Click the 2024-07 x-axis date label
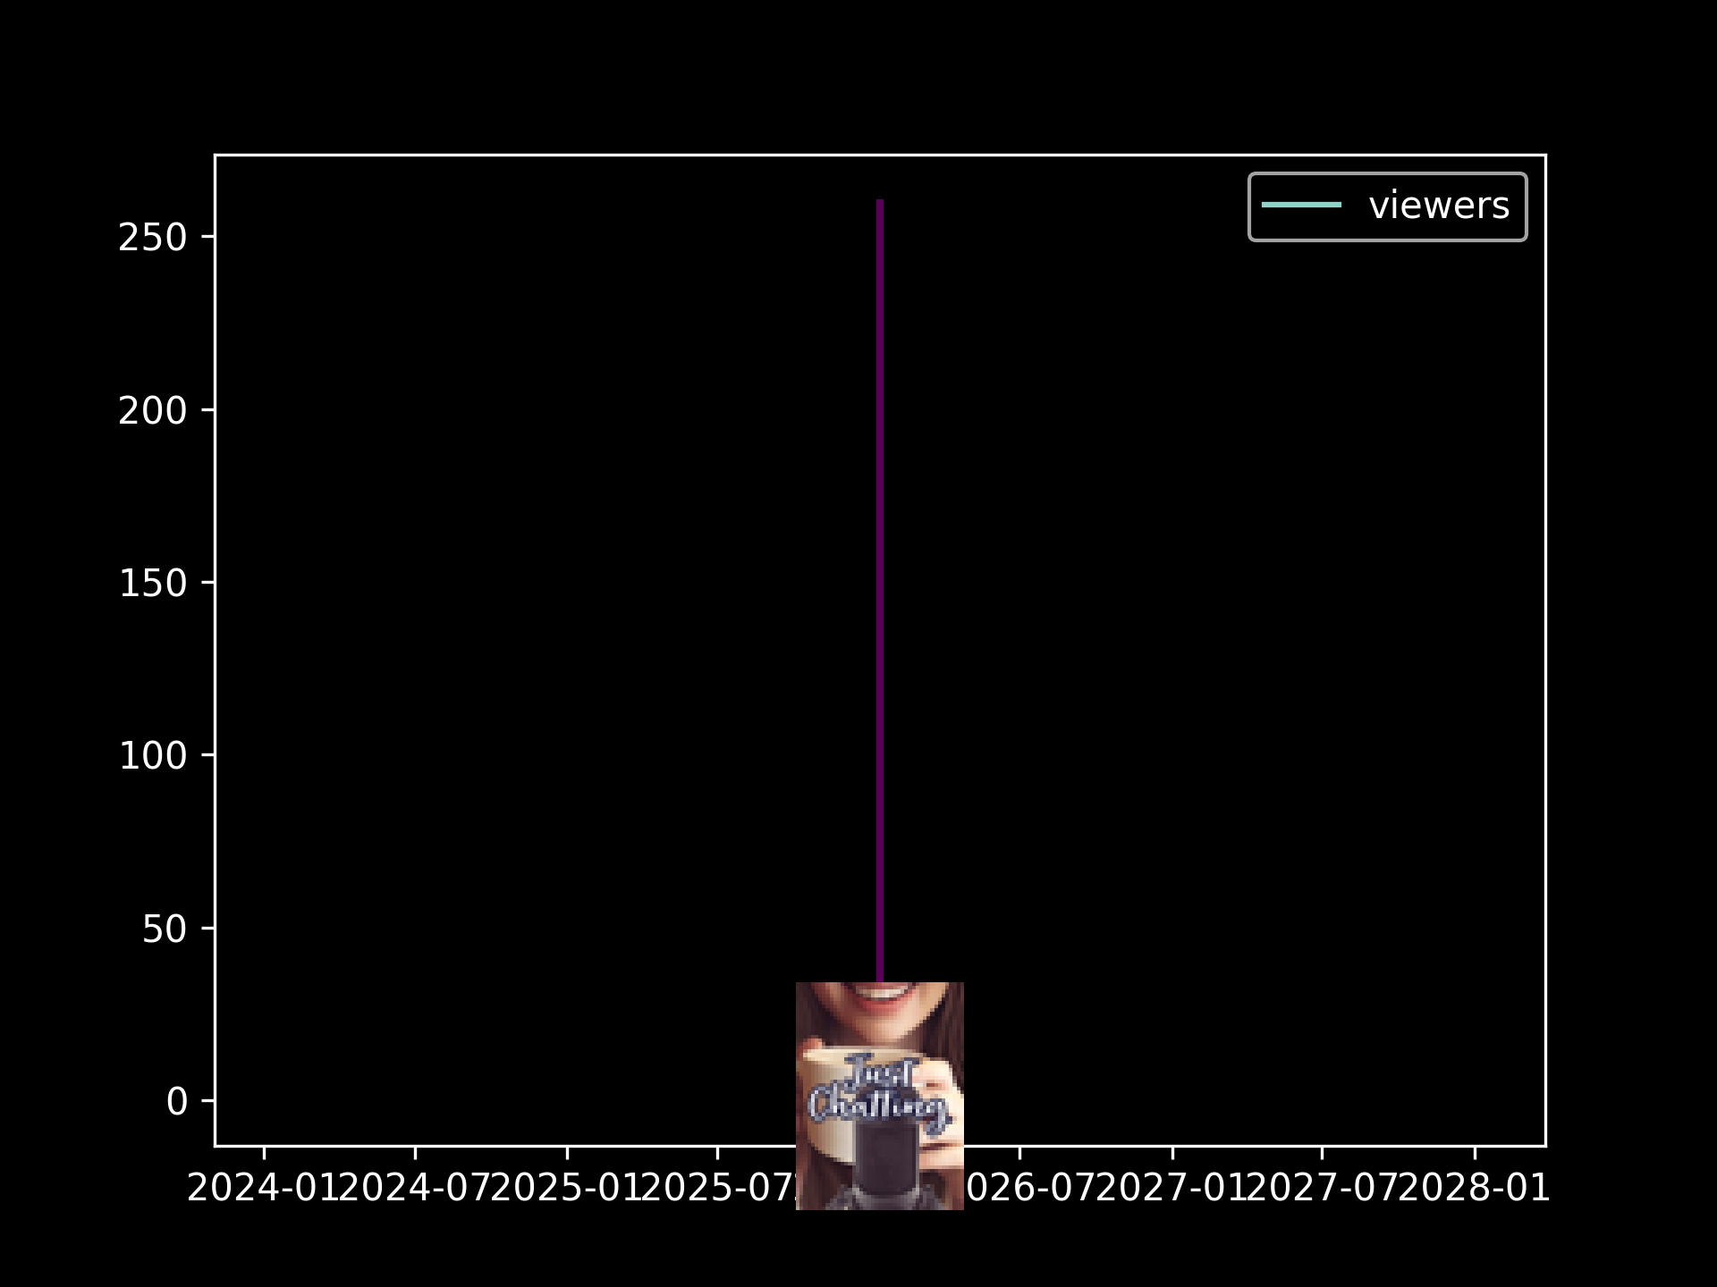1717x1287 pixels. click(413, 1189)
